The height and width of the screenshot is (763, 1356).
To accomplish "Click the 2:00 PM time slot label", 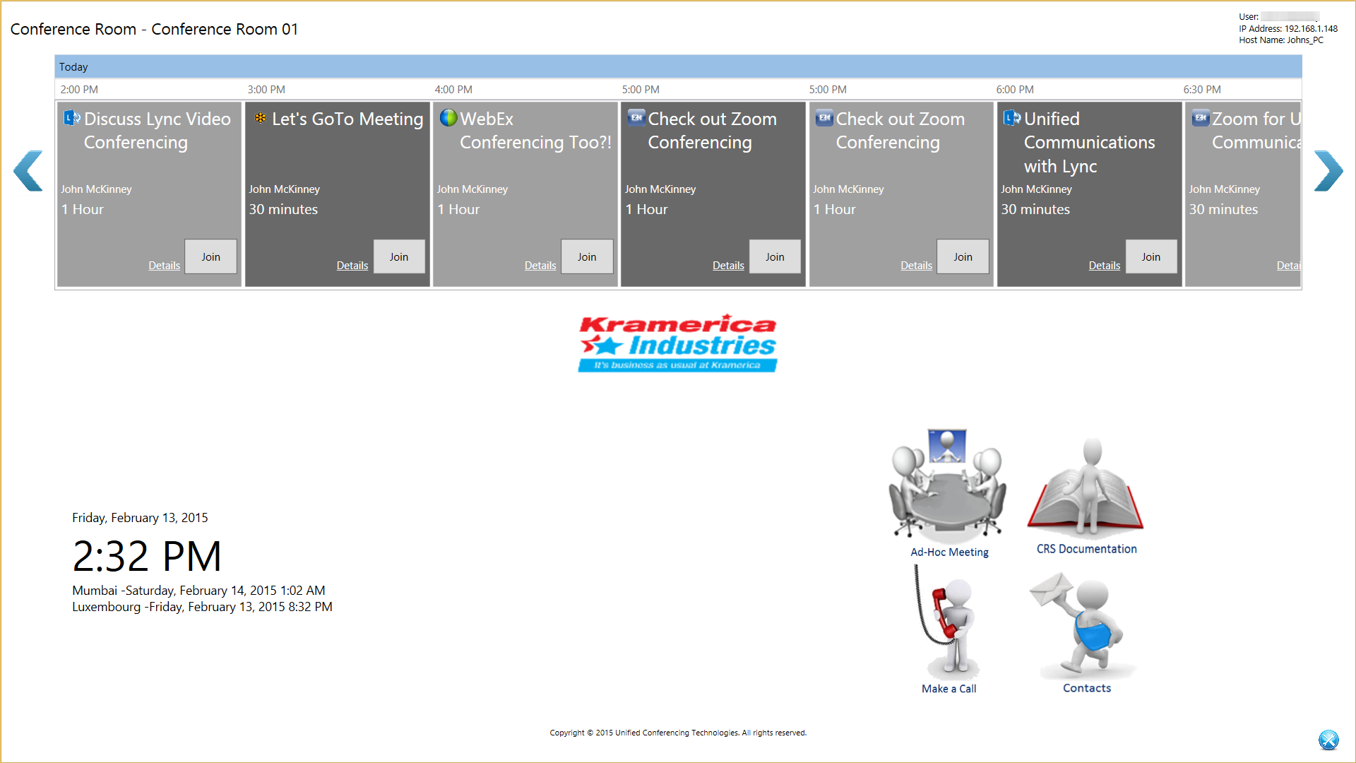I will 79,90.
